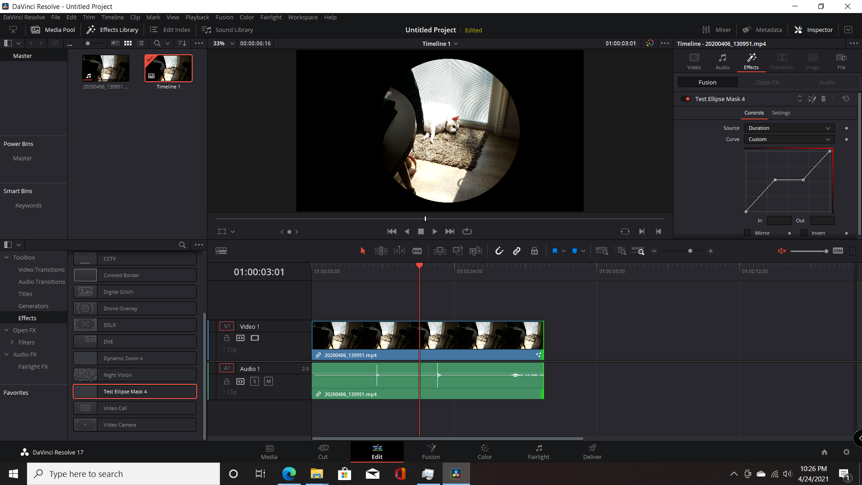
Task: Solo the Audio 1 track
Action: coord(255,381)
